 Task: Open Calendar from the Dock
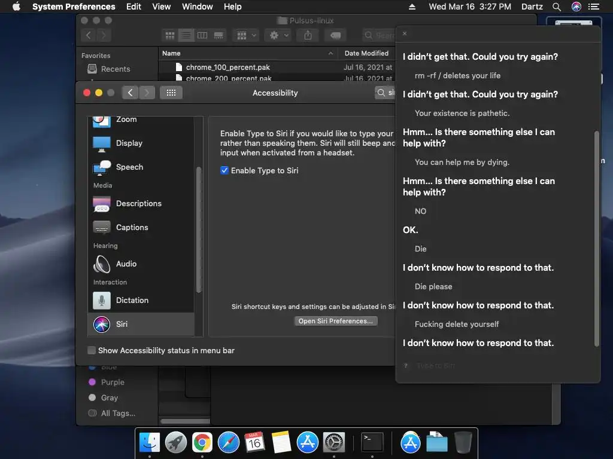click(x=254, y=442)
